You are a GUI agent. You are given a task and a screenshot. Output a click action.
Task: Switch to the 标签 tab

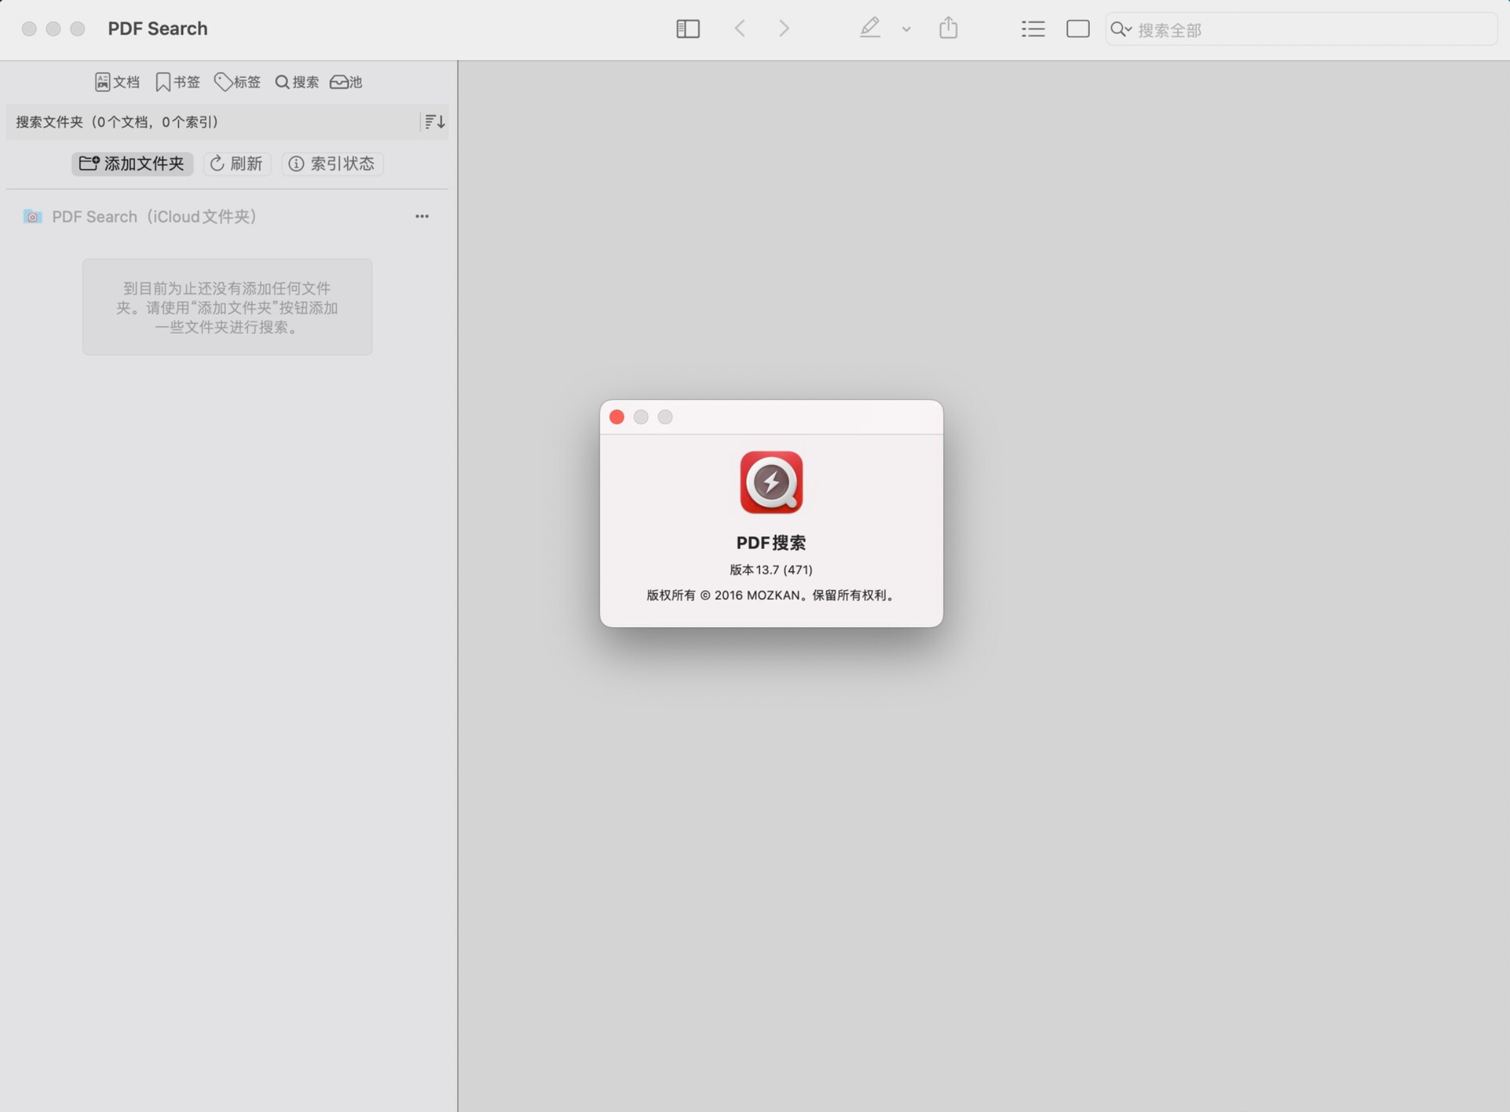(x=237, y=82)
